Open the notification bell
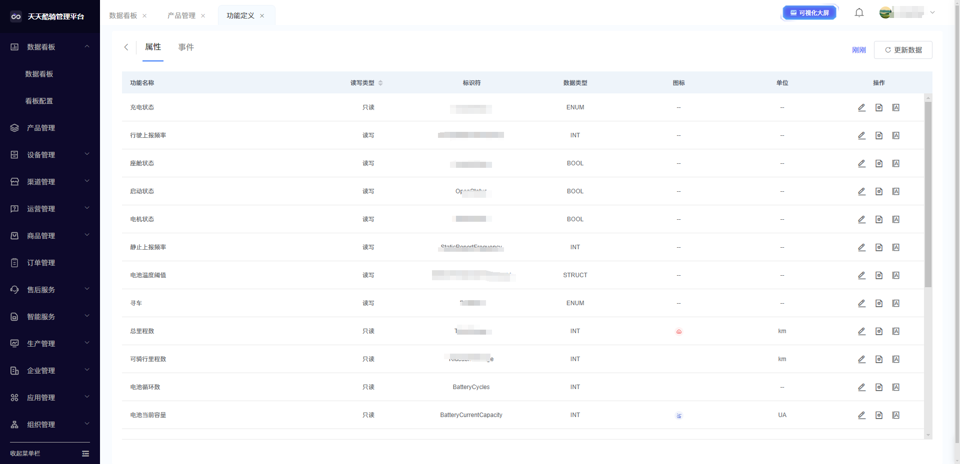960x464 pixels. point(859,13)
